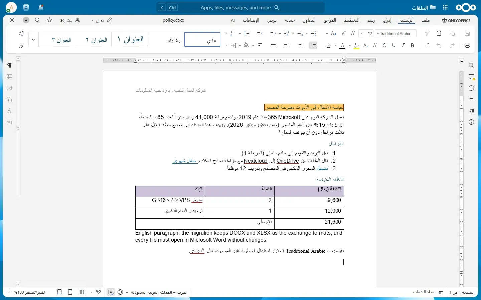Apply justified alignment to the paragraph
This screenshot has width=481, height=300.
pos(273,45)
